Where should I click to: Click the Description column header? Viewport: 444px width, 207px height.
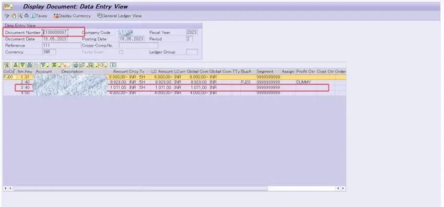(72, 72)
